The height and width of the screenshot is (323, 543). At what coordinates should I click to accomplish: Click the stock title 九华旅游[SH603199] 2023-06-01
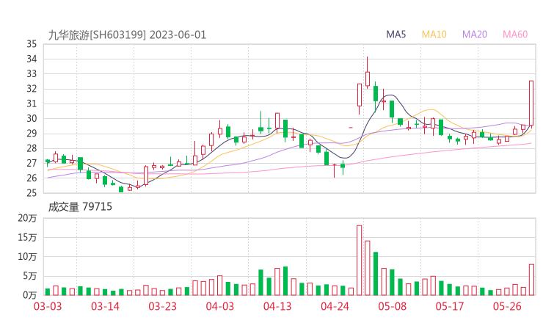(127, 35)
